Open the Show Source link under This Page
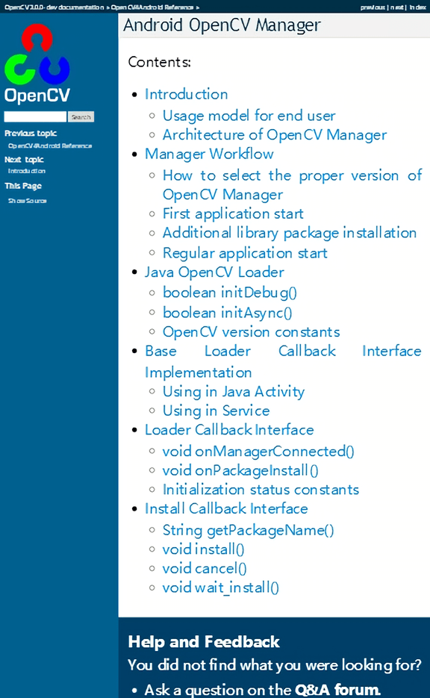Viewport: 430px width, 698px height. pos(27,201)
